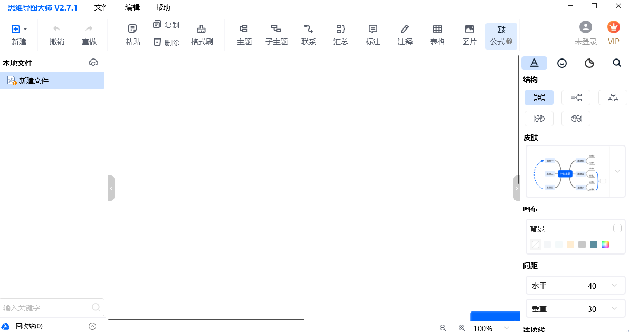Viewport: 629px width, 332px height.
Task: Insert a 图片 image
Action: click(469, 35)
